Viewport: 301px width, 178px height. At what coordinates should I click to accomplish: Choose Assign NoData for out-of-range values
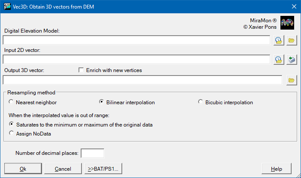[x=11, y=134]
